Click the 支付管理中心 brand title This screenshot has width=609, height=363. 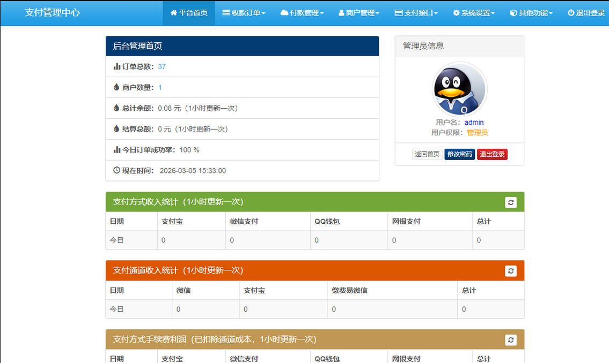point(53,12)
